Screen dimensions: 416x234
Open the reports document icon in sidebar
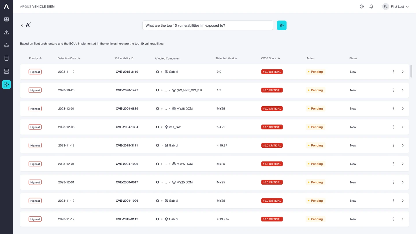click(6, 58)
